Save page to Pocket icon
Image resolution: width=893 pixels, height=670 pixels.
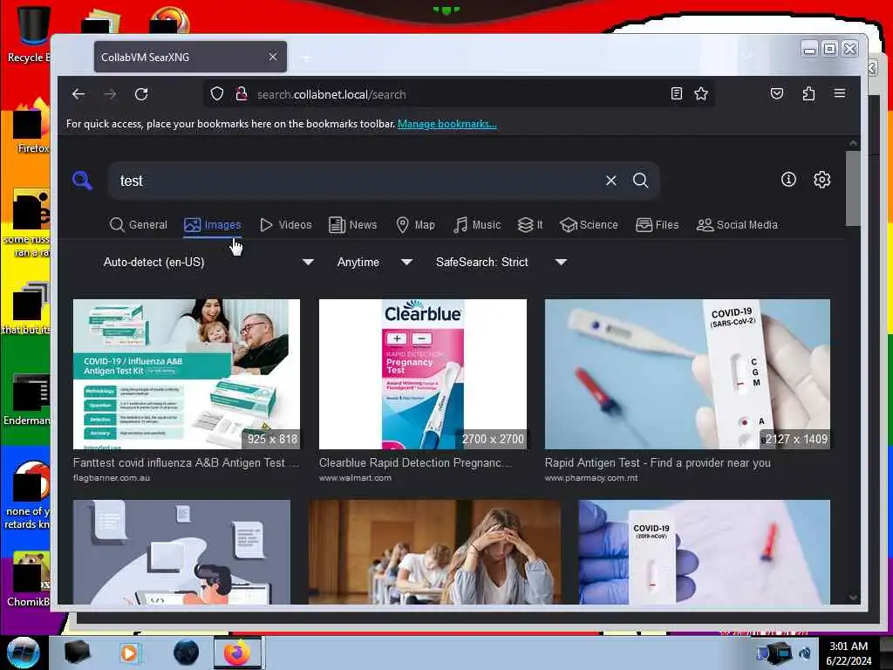[x=777, y=94]
